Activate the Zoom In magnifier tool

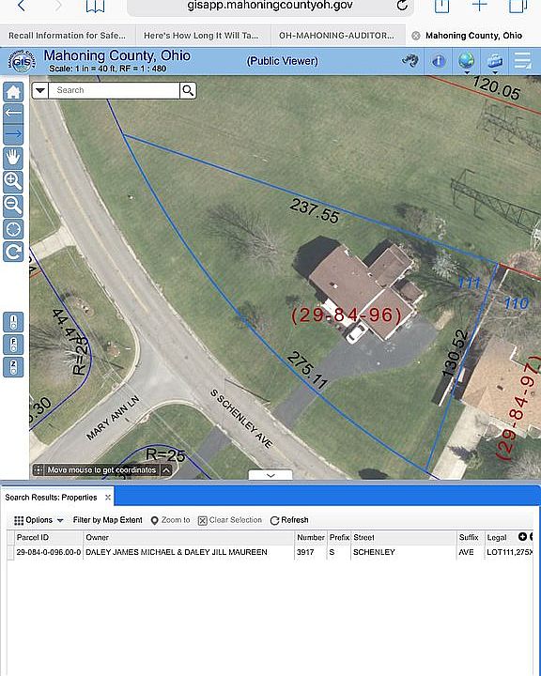tap(13, 181)
